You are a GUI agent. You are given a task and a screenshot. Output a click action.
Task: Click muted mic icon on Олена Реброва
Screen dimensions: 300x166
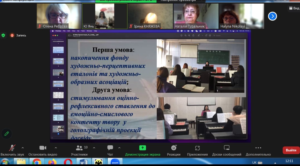point(40,26)
